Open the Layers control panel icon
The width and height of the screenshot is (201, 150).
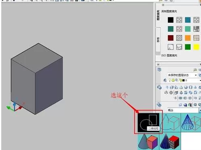159,70
